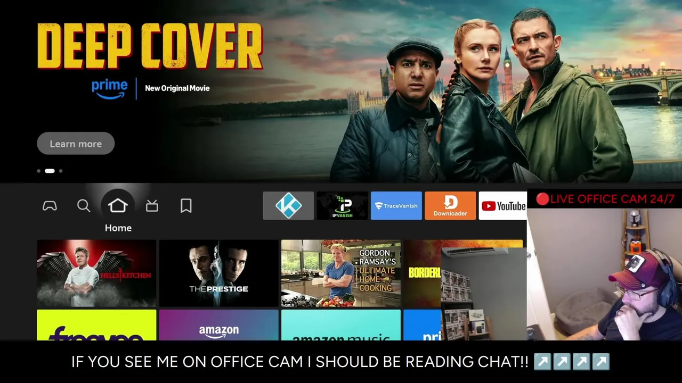Click the Deep Cover banner title
The height and width of the screenshot is (383, 682).
tap(150, 46)
